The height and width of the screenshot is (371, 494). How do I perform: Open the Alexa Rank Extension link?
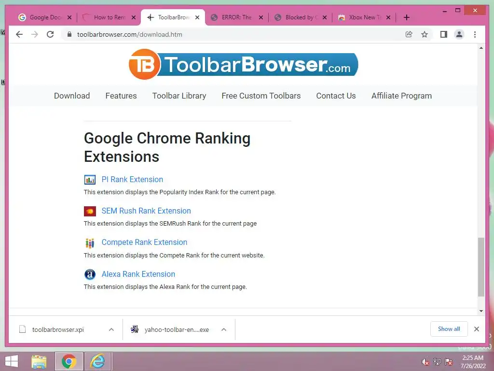click(x=138, y=274)
